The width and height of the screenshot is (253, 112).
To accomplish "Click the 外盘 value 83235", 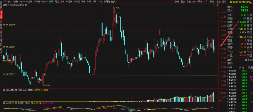I will coord(243,55).
